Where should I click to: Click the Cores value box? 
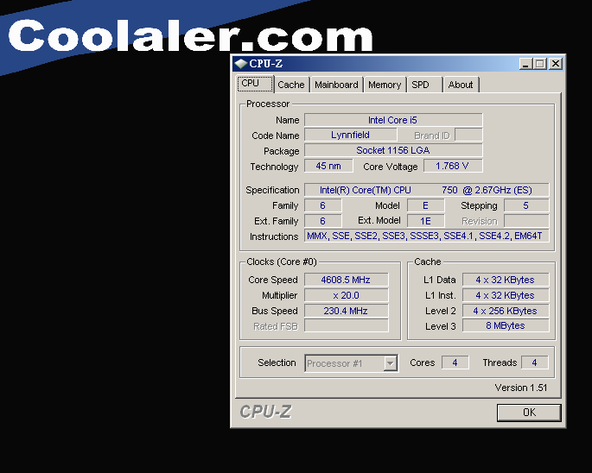(x=455, y=363)
